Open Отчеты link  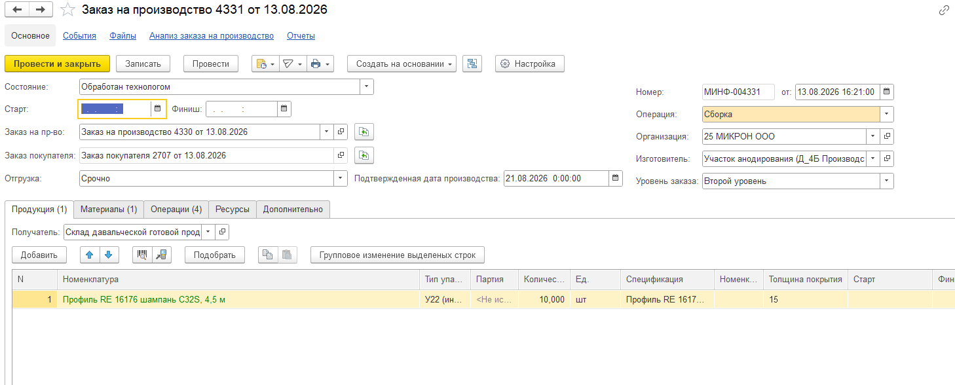click(301, 36)
